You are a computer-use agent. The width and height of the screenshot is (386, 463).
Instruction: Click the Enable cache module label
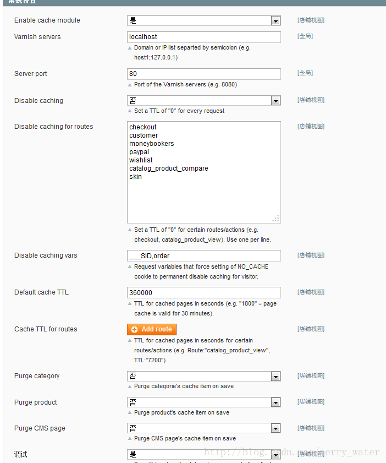47,20
